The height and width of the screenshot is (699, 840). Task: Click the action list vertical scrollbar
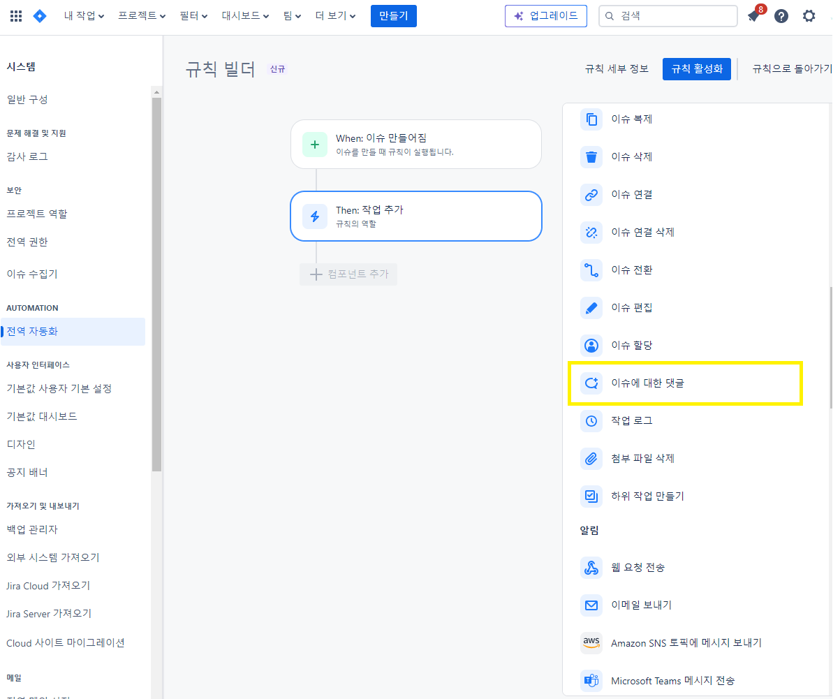tap(830, 346)
